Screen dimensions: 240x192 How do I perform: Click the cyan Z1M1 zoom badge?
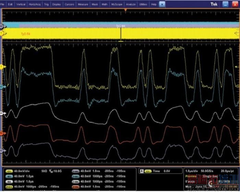(76, 176)
